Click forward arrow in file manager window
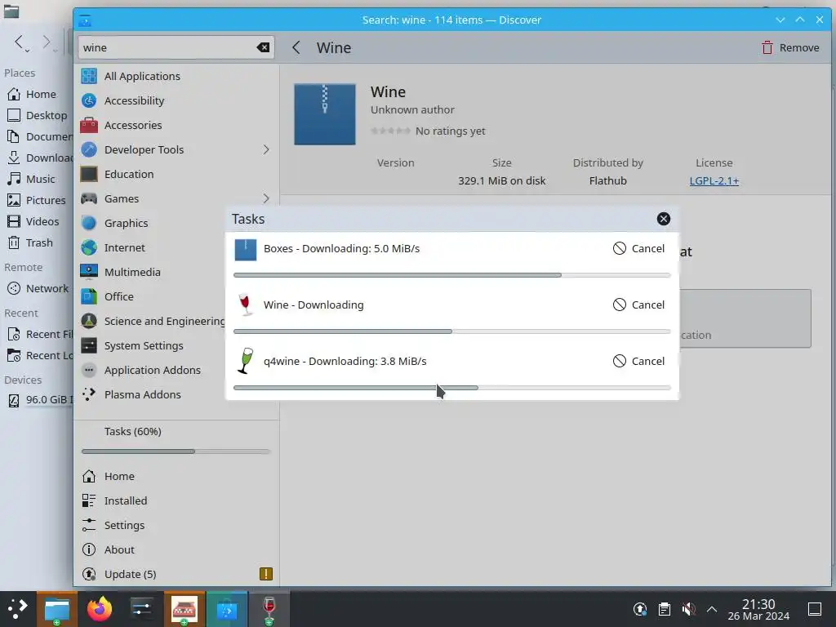 (47, 42)
